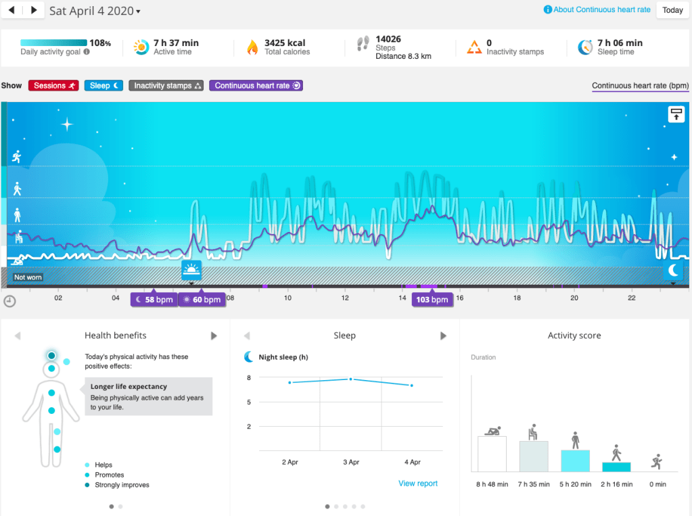Open the View report link
Screen dimensions: 692x516
417,484
